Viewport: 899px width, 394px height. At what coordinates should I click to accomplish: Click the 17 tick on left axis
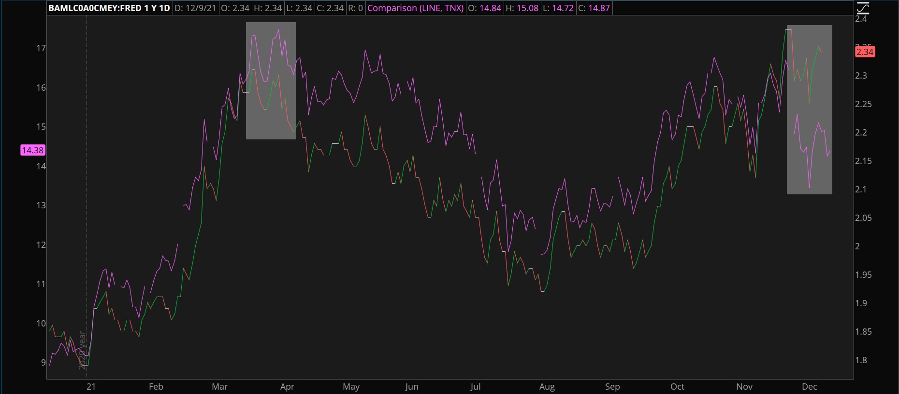41,48
